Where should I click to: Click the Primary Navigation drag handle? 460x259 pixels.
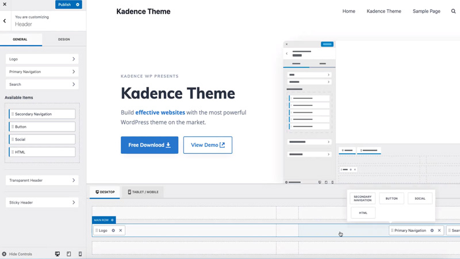click(x=392, y=231)
